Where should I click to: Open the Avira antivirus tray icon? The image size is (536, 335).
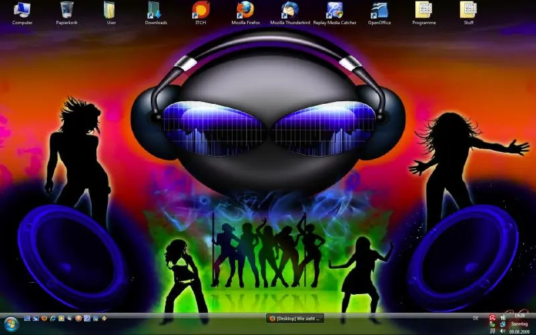click(x=492, y=318)
